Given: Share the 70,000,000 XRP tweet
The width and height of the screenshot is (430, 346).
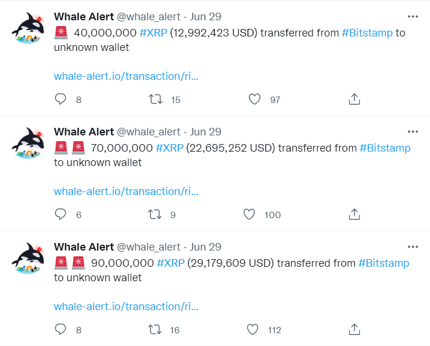Looking at the screenshot, I should point(355,215).
